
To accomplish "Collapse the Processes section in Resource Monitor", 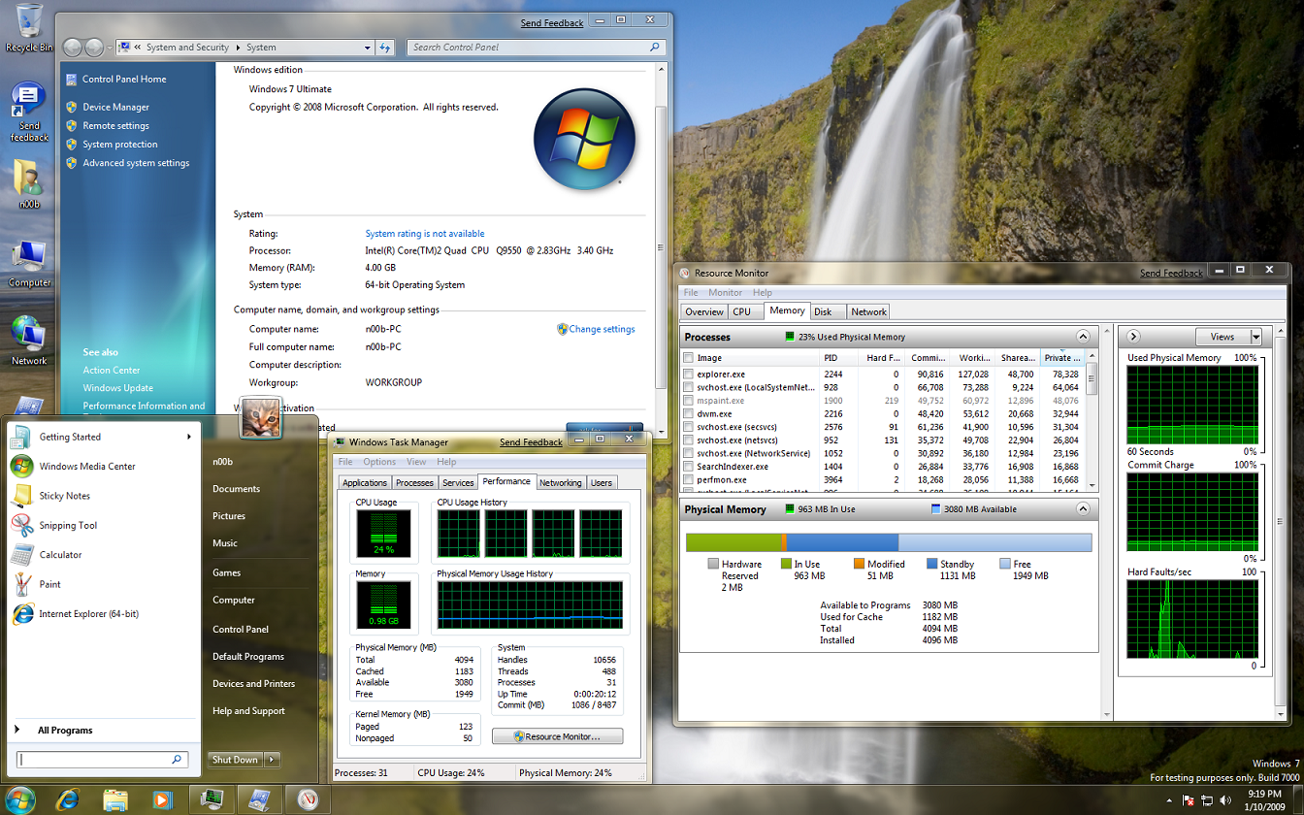I will (1083, 337).
